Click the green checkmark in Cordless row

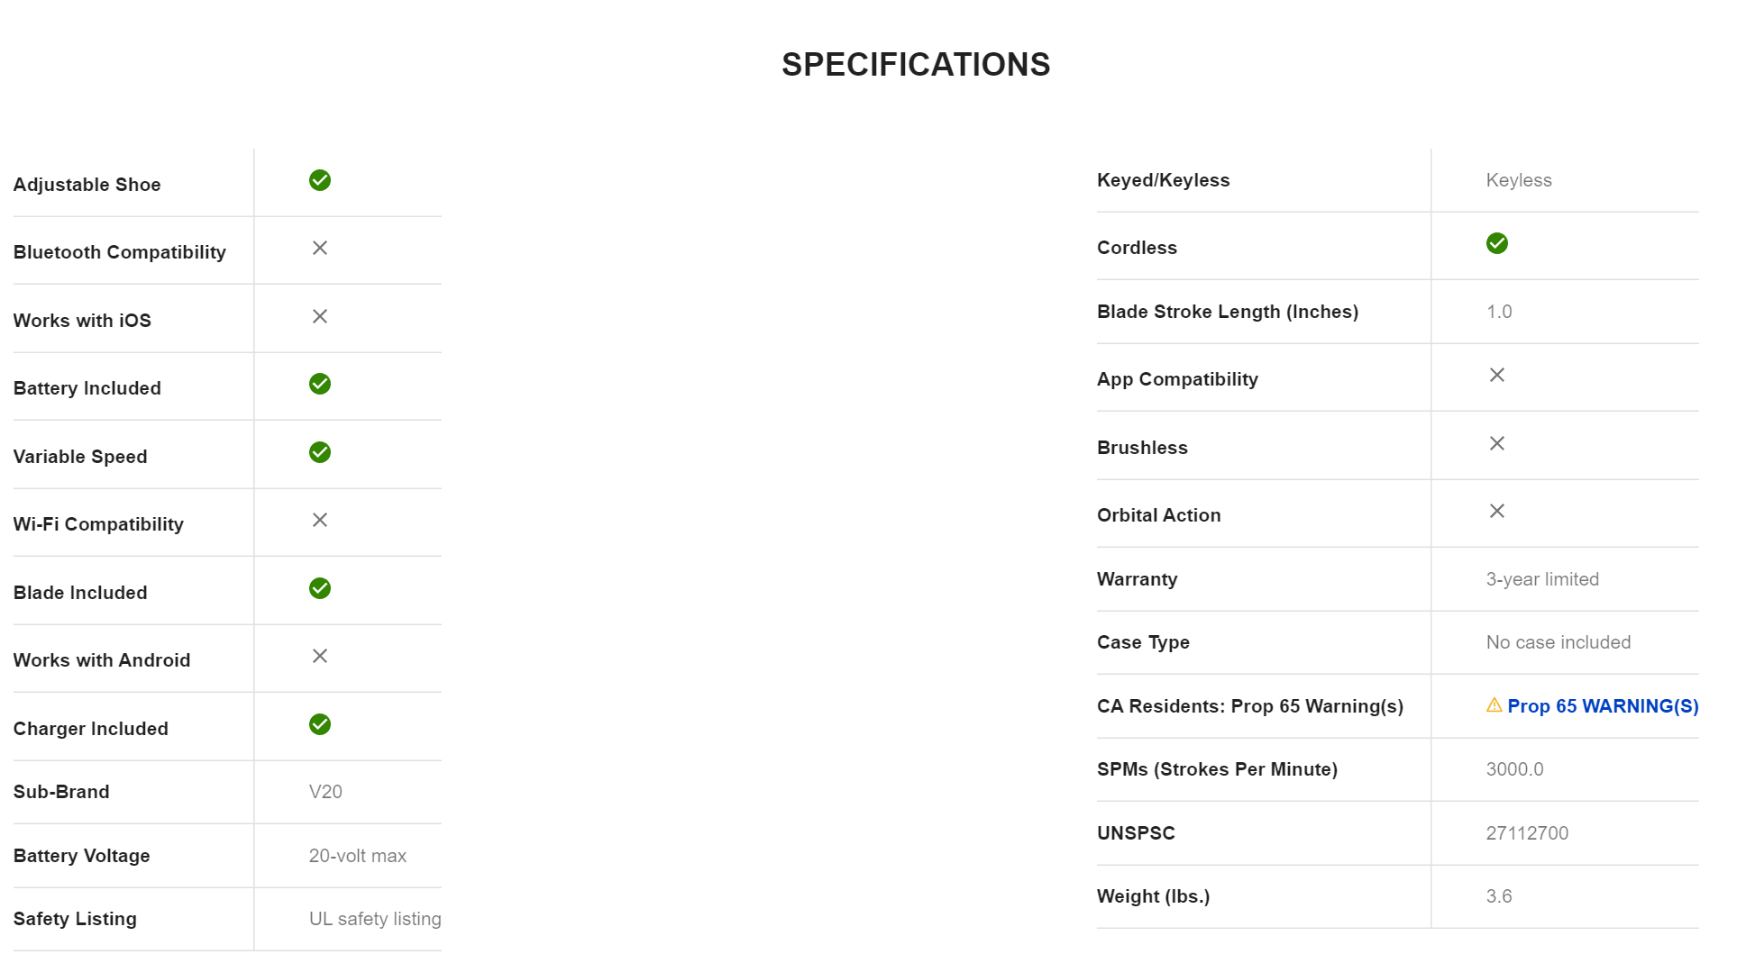pyautogui.click(x=1497, y=243)
